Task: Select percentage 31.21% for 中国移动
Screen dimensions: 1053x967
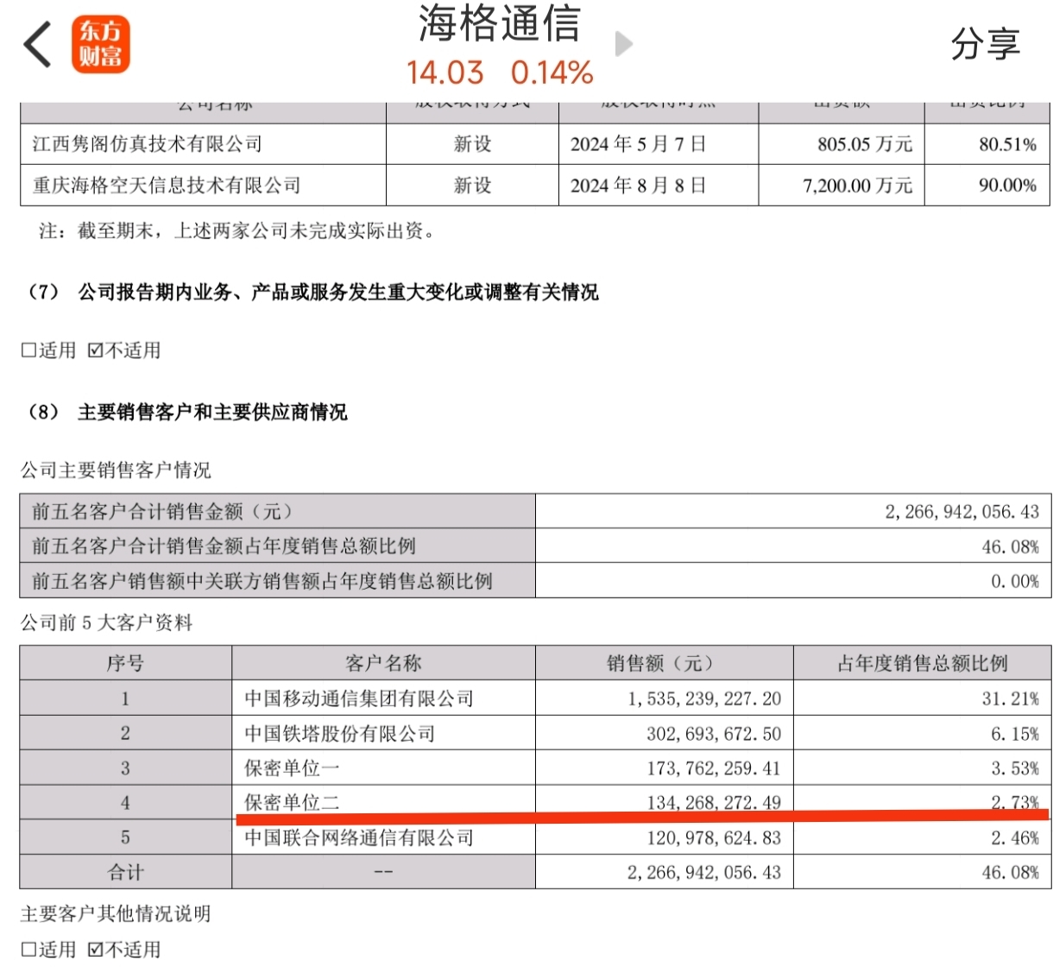Action: [x=1011, y=698]
